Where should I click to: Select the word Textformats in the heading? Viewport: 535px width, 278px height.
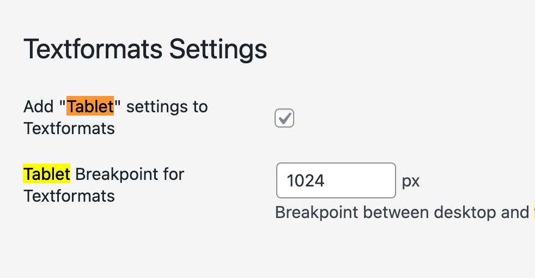pyautogui.click(x=93, y=49)
